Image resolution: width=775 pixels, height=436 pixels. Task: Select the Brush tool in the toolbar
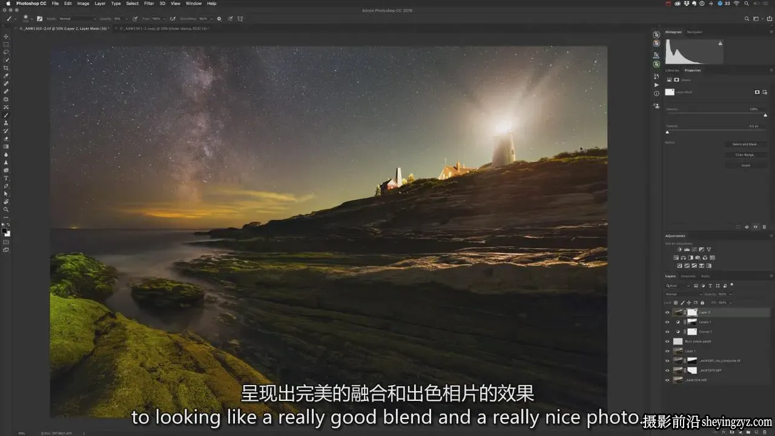click(x=6, y=115)
